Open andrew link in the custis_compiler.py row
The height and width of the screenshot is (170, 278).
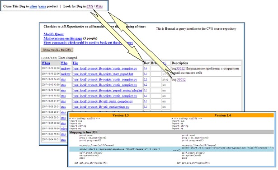tap(66, 69)
